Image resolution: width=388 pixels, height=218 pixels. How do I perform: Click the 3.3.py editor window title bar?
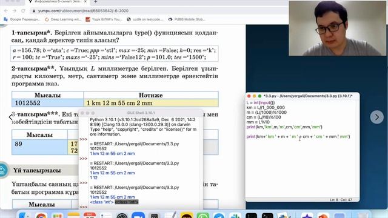pos(303,96)
